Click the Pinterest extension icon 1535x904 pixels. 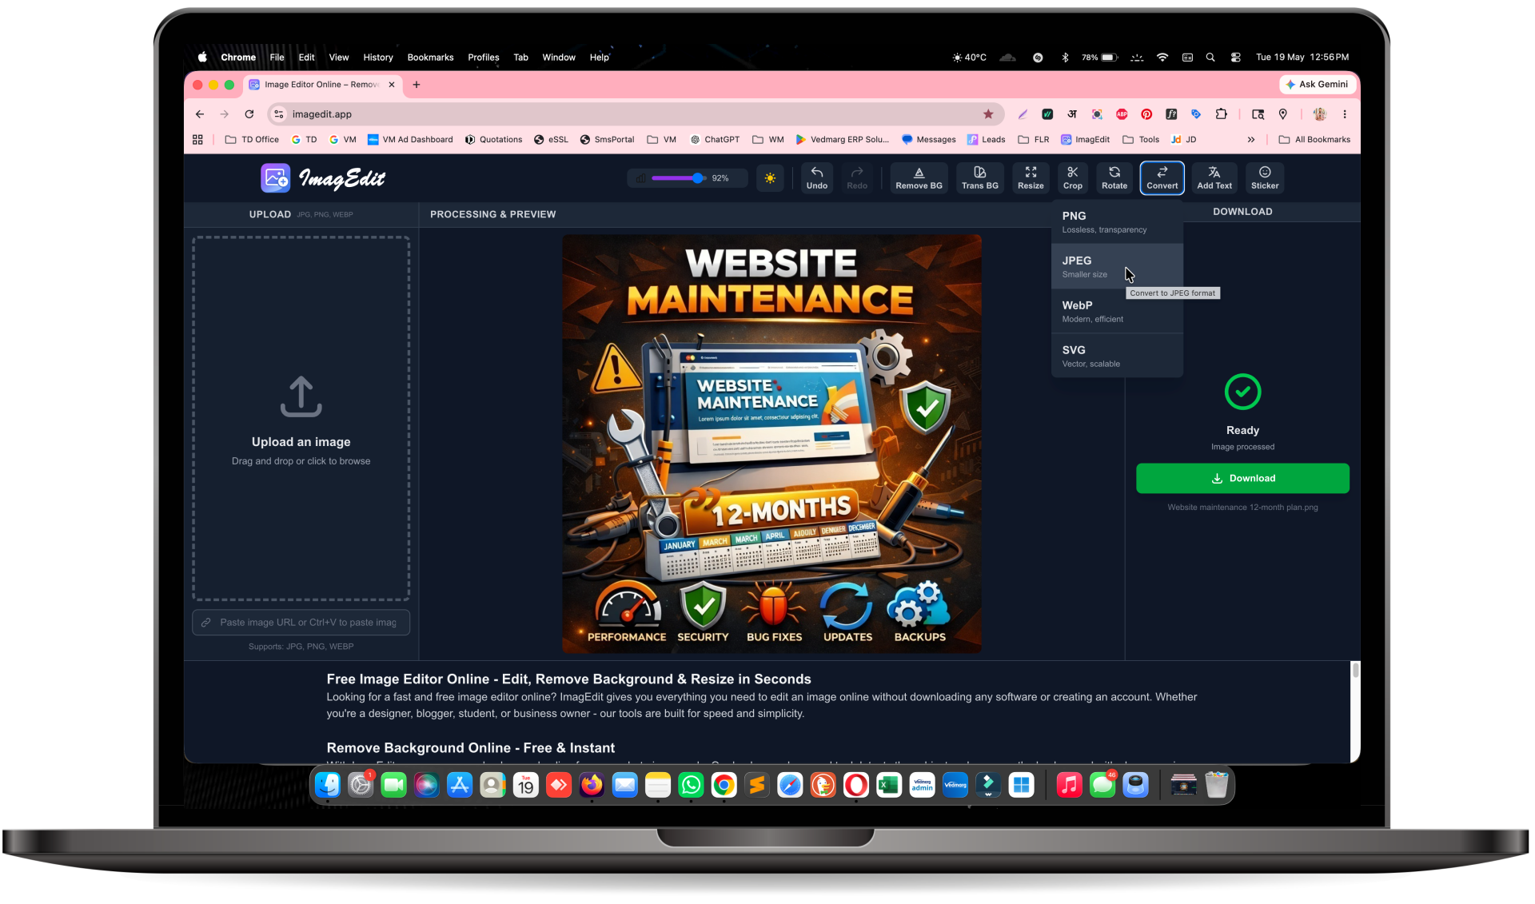[1146, 114]
